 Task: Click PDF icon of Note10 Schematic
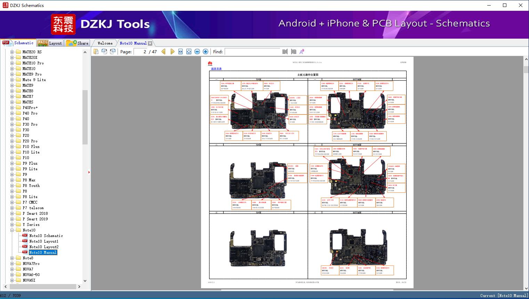click(x=25, y=236)
